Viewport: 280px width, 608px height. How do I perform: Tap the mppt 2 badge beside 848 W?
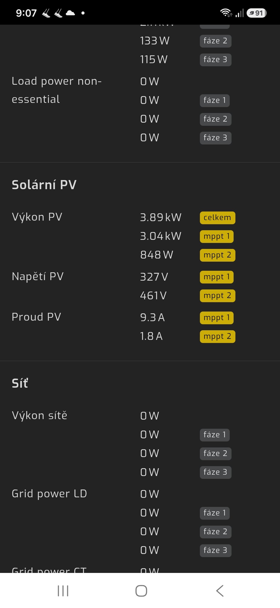(x=218, y=255)
